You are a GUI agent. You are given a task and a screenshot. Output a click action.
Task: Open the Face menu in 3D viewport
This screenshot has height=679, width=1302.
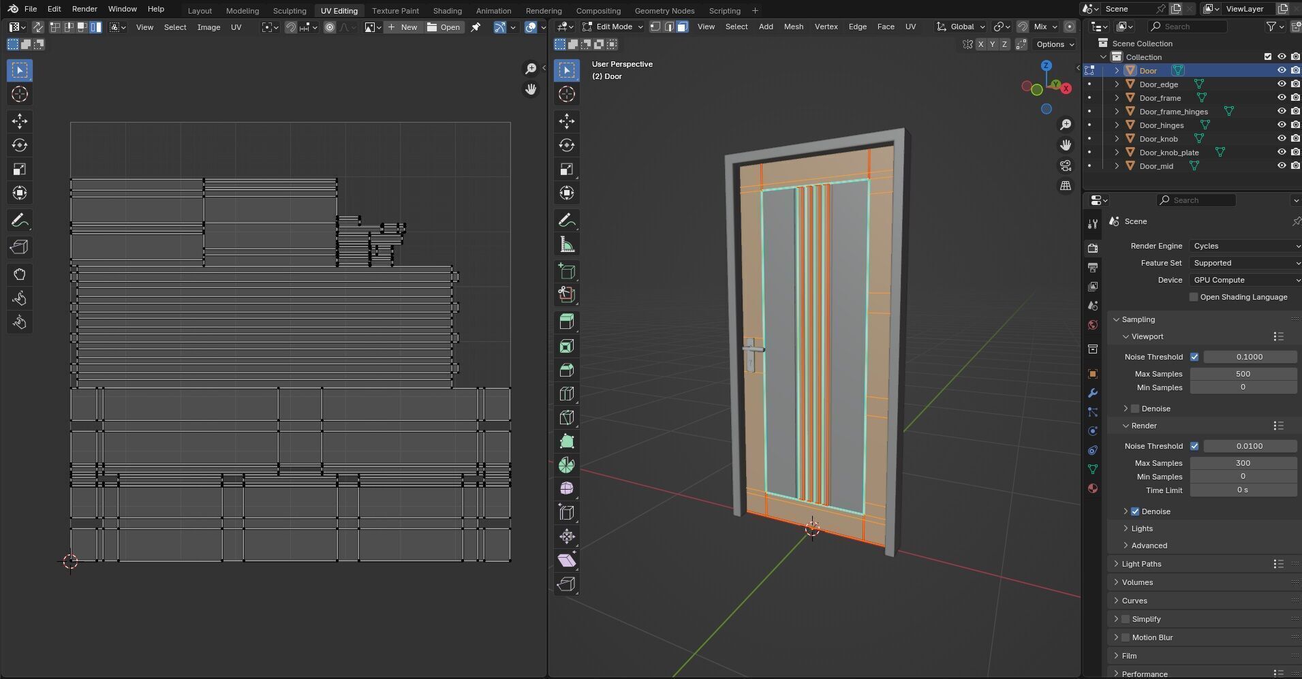(x=886, y=27)
